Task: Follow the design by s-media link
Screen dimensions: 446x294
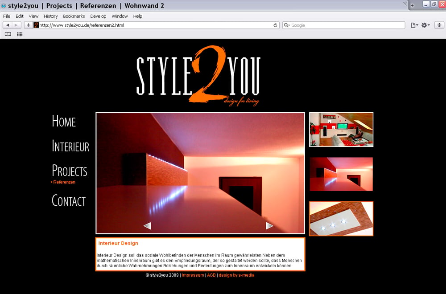Action: pos(236,275)
